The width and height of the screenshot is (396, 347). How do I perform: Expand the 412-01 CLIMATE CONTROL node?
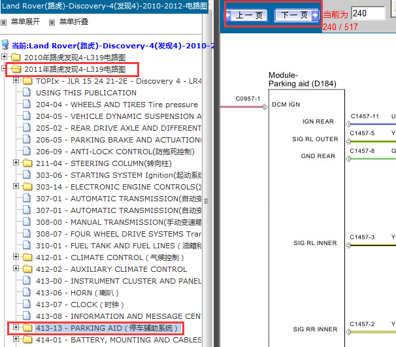(x=16, y=257)
